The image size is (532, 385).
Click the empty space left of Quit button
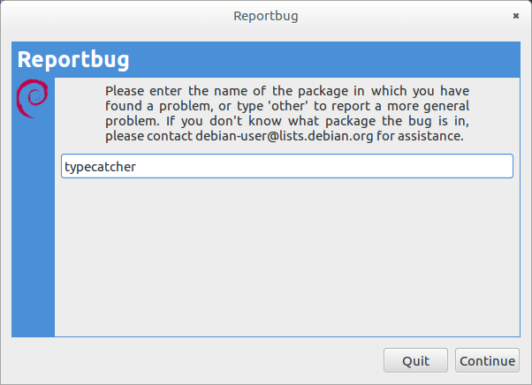[x=194, y=360]
